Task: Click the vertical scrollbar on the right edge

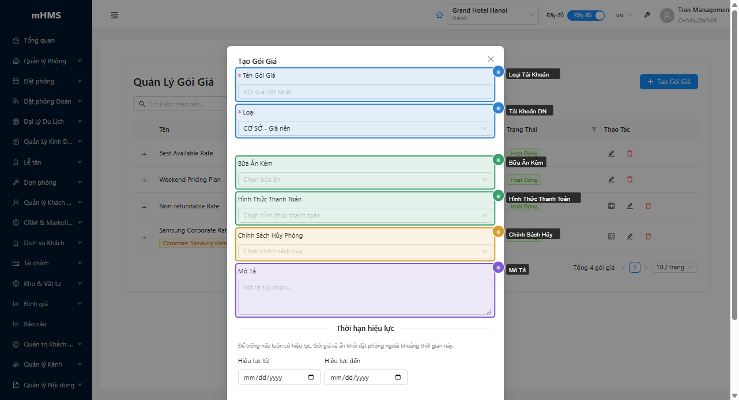Action: click(x=734, y=173)
